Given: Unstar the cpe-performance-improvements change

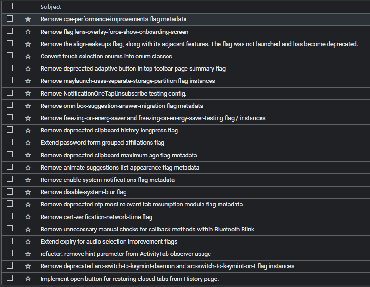Looking at the screenshot, I should (x=28, y=19).
